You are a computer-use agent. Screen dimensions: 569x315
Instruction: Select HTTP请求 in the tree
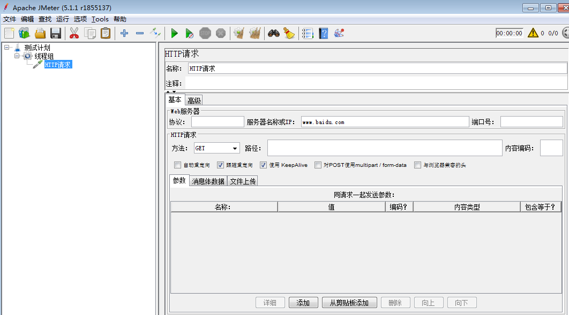58,65
